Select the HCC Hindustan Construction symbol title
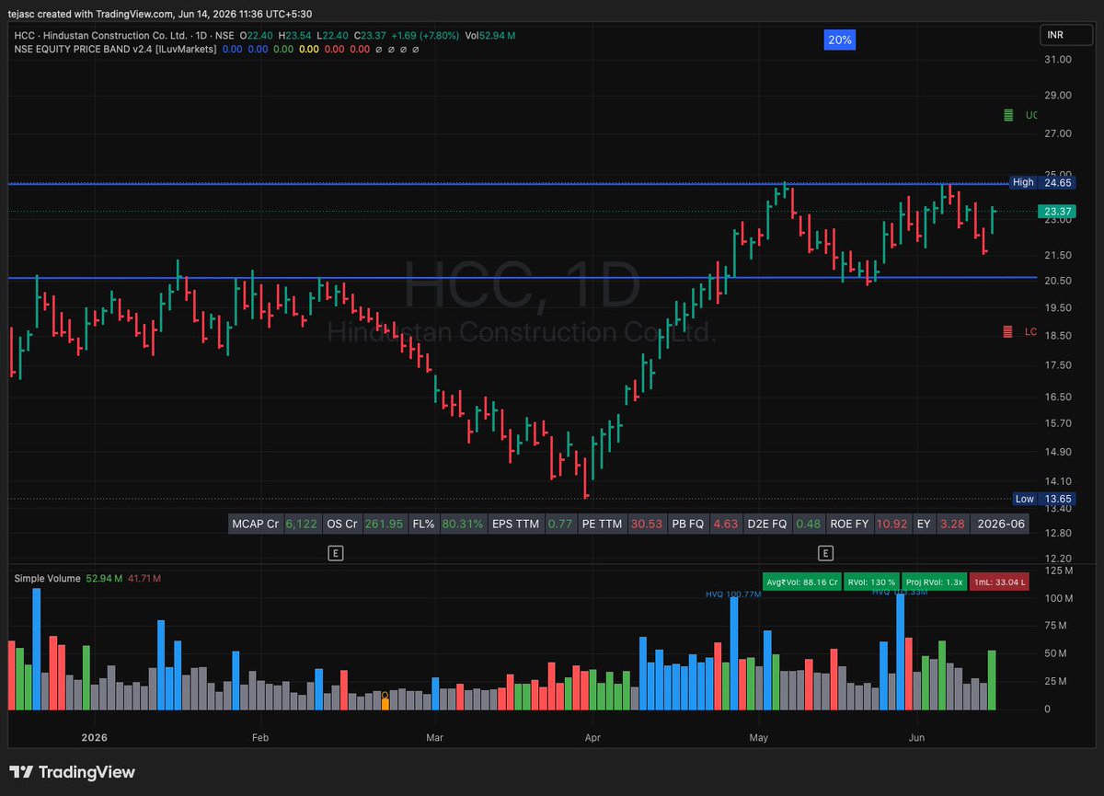This screenshot has height=796, width=1104. (x=124, y=36)
